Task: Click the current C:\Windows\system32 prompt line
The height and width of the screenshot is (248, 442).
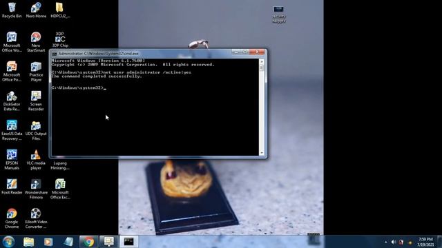Action: tap(79, 87)
